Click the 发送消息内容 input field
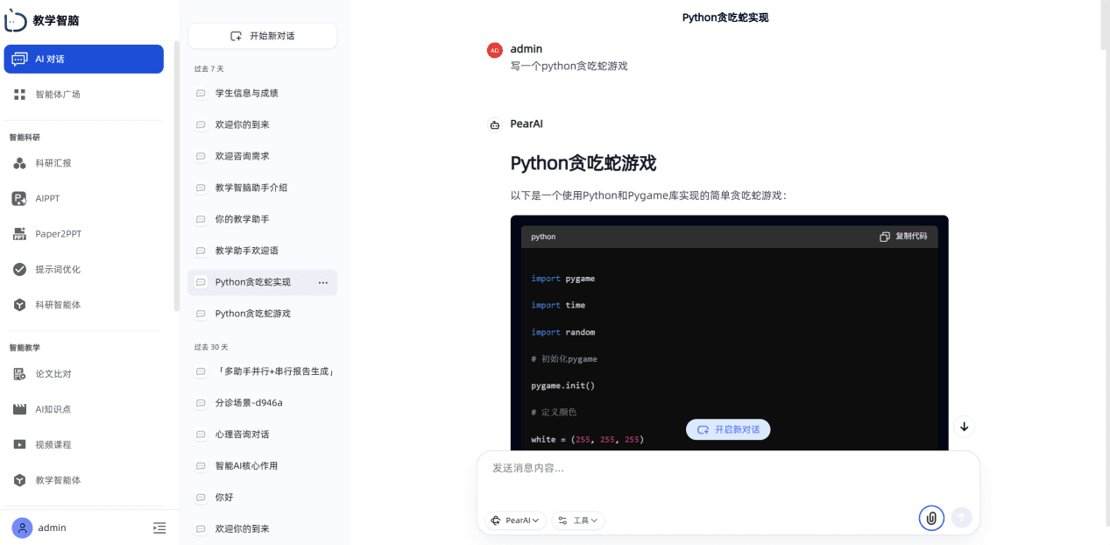 point(727,478)
